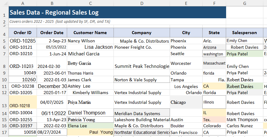Select the date cell 05/15/2022
Viewport: 267px width, 137px height.
pyautogui.click(x=52, y=47)
